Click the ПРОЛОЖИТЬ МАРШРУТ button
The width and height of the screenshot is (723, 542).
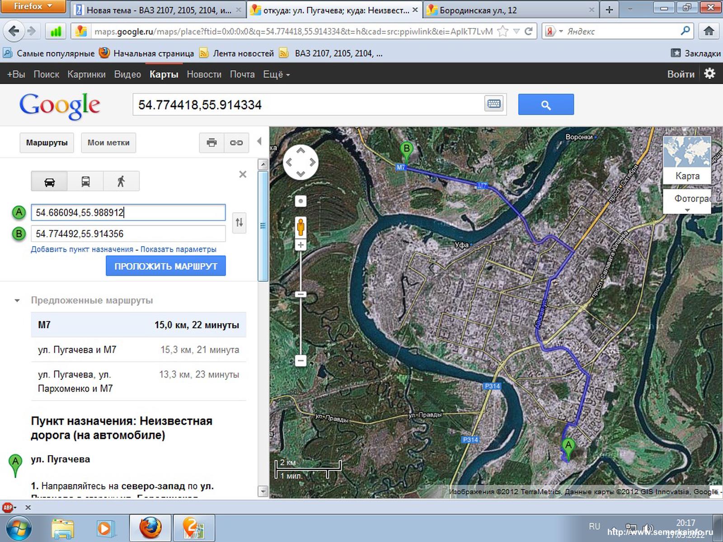(165, 266)
